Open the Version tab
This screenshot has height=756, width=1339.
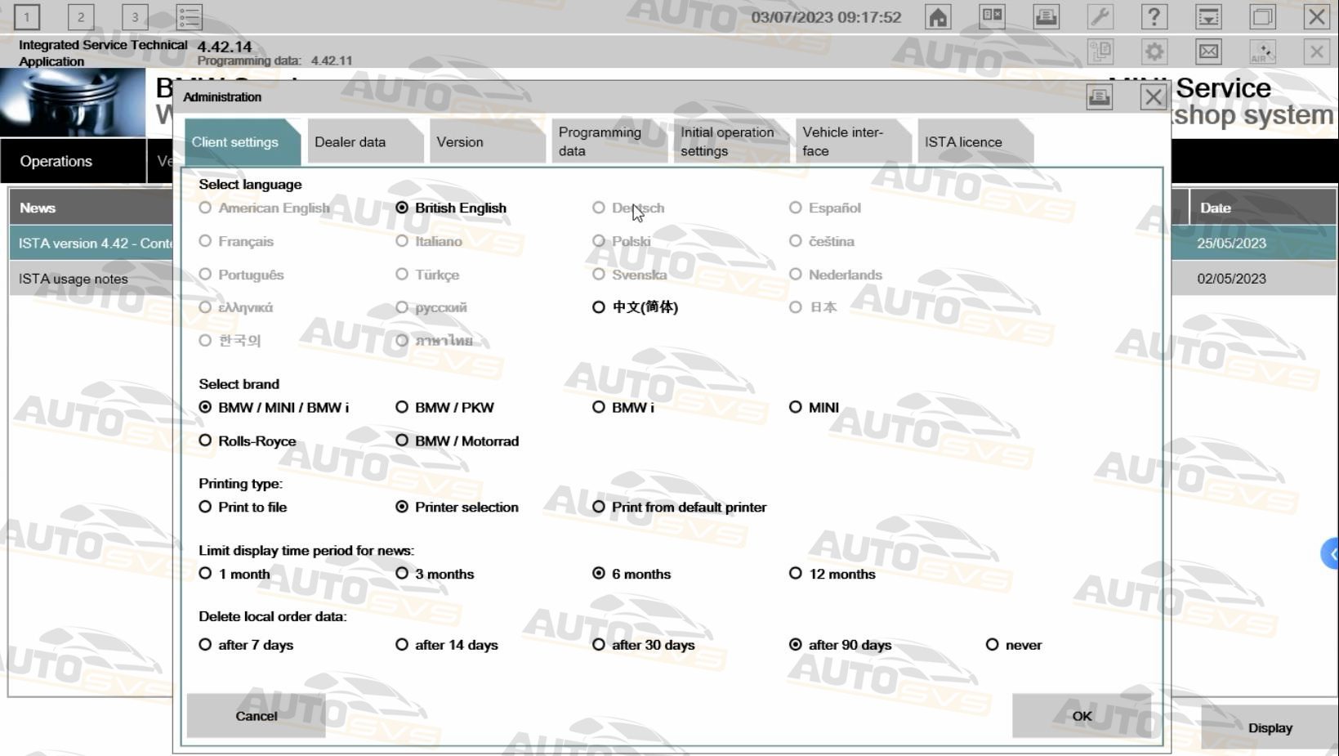pos(487,141)
